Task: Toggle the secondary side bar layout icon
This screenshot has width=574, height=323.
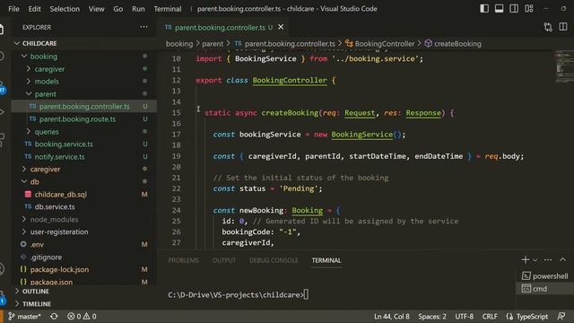Action: [514, 8]
